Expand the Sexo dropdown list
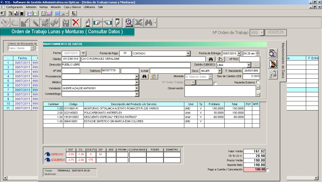 (220, 71)
